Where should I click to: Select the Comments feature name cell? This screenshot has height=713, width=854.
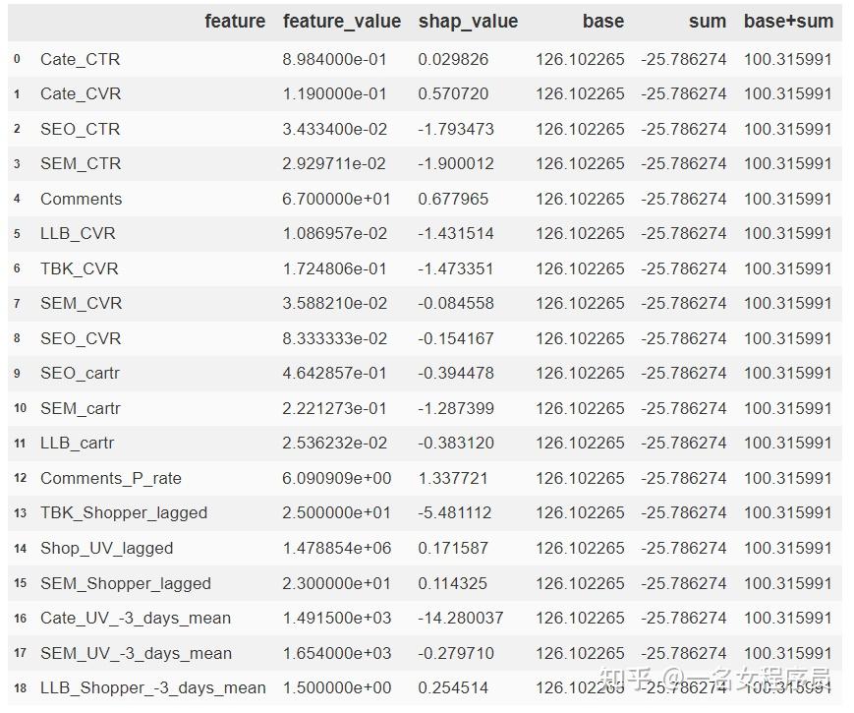(x=82, y=199)
